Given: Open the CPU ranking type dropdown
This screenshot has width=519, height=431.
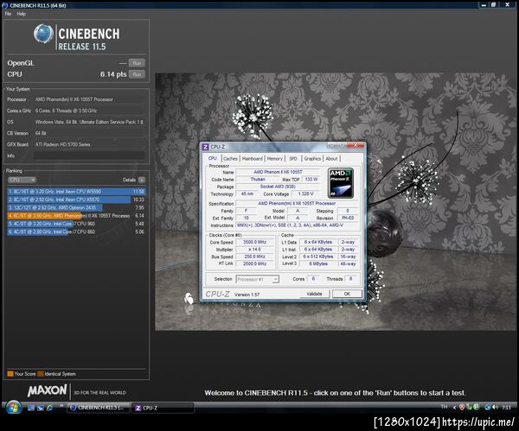Looking at the screenshot, I should tap(22, 180).
